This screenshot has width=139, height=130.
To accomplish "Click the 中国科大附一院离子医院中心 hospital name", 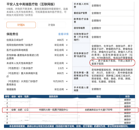I will point(53,110).
